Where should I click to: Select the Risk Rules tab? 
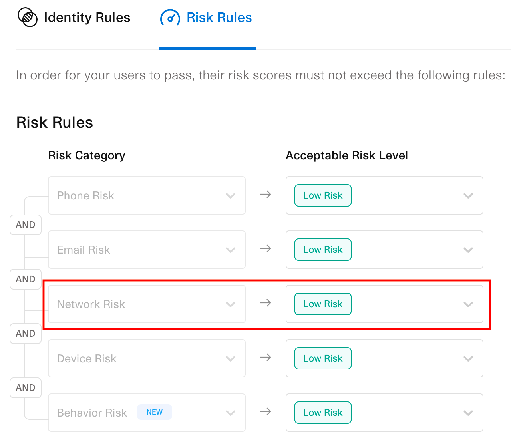[x=219, y=17]
